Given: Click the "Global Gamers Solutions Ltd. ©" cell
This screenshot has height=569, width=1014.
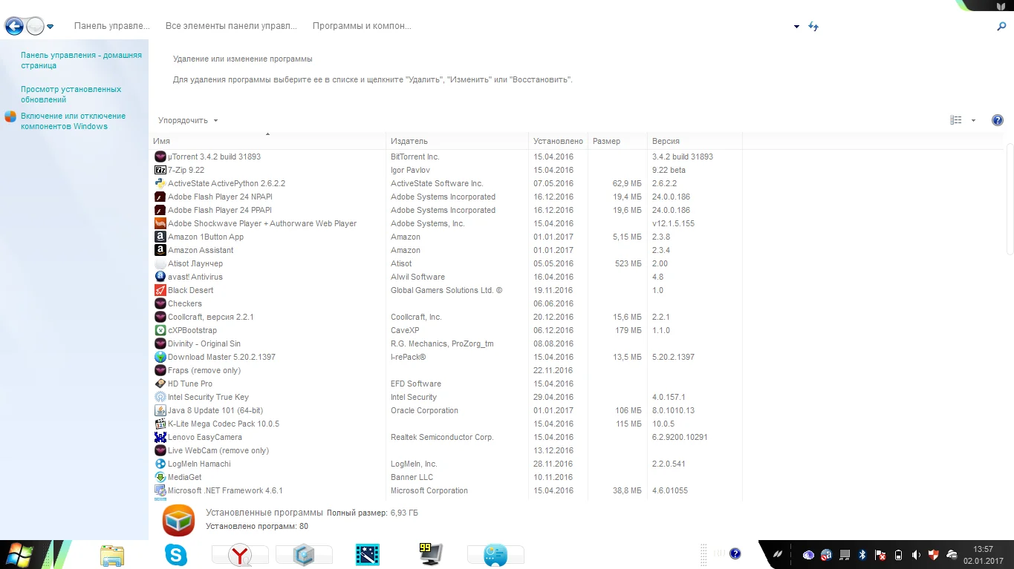Looking at the screenshot, I should (x=446, y=290).
